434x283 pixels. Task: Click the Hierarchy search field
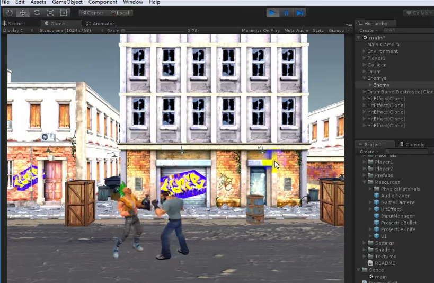(x=408, y=30)
